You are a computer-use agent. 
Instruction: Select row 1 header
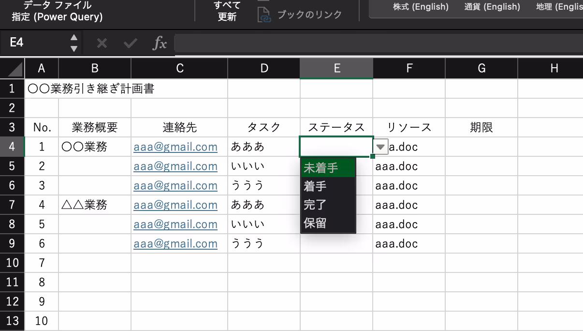(12, 89)
